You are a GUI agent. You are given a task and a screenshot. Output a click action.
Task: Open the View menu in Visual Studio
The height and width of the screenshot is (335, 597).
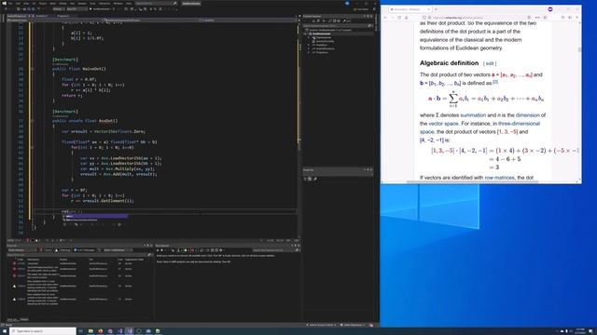click(x=26, y=4)
